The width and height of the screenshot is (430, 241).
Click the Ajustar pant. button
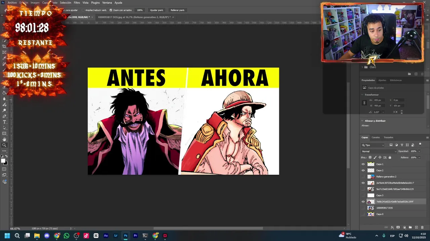pyautogui.click(x=157, y=10)
